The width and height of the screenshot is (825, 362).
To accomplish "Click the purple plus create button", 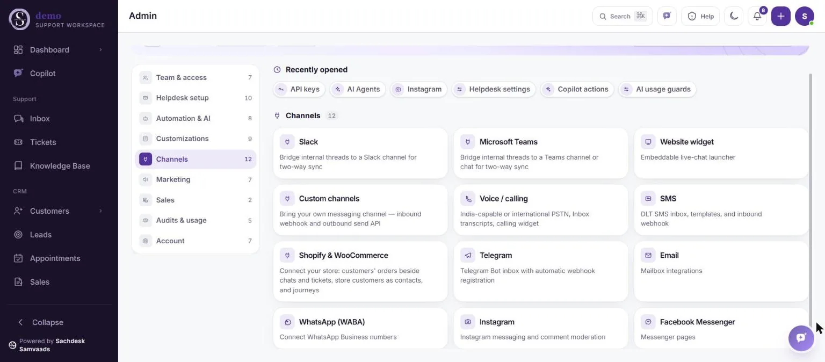I will click(781, 16).
